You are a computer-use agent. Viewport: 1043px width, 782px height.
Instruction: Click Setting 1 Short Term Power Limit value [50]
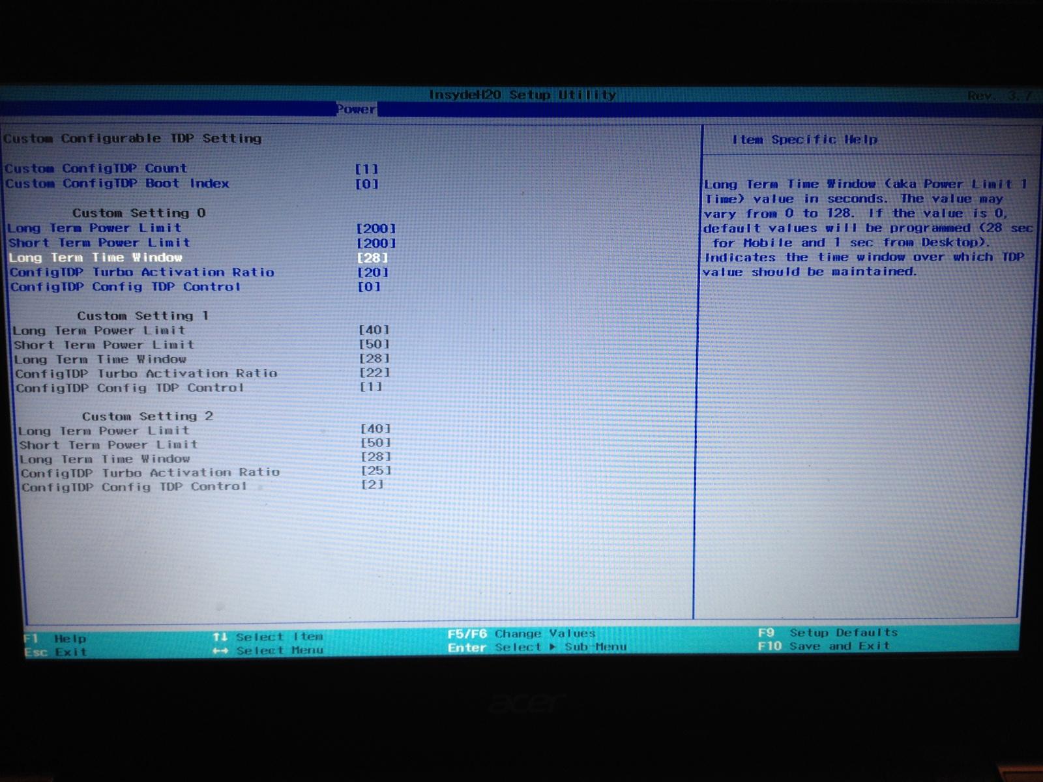coord(374,344)
